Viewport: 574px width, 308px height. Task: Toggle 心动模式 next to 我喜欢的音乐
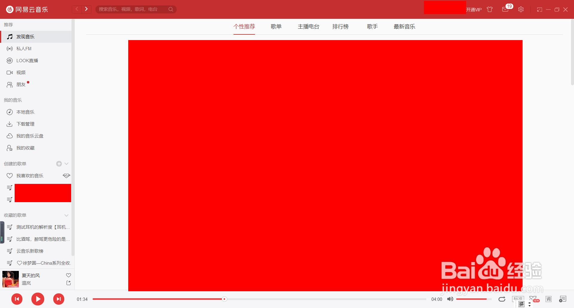pyautogui.click(x=66, y=176)
